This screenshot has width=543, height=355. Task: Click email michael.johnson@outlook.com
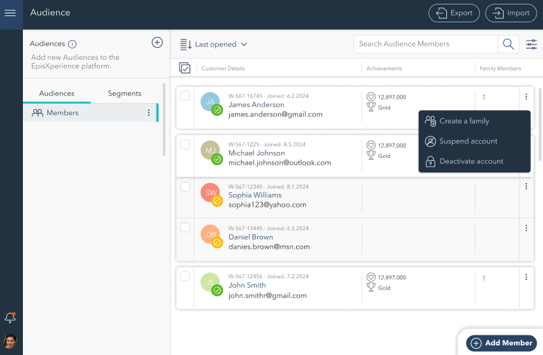point(280,163)
